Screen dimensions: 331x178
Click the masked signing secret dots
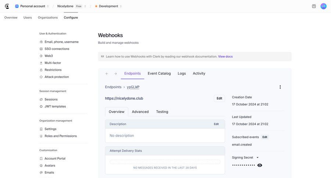[x=243, y=165]
